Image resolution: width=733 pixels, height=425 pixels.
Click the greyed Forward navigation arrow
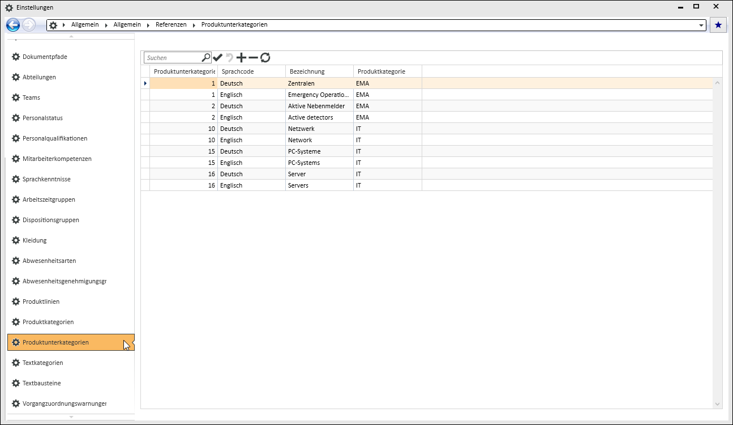point(28,25)
